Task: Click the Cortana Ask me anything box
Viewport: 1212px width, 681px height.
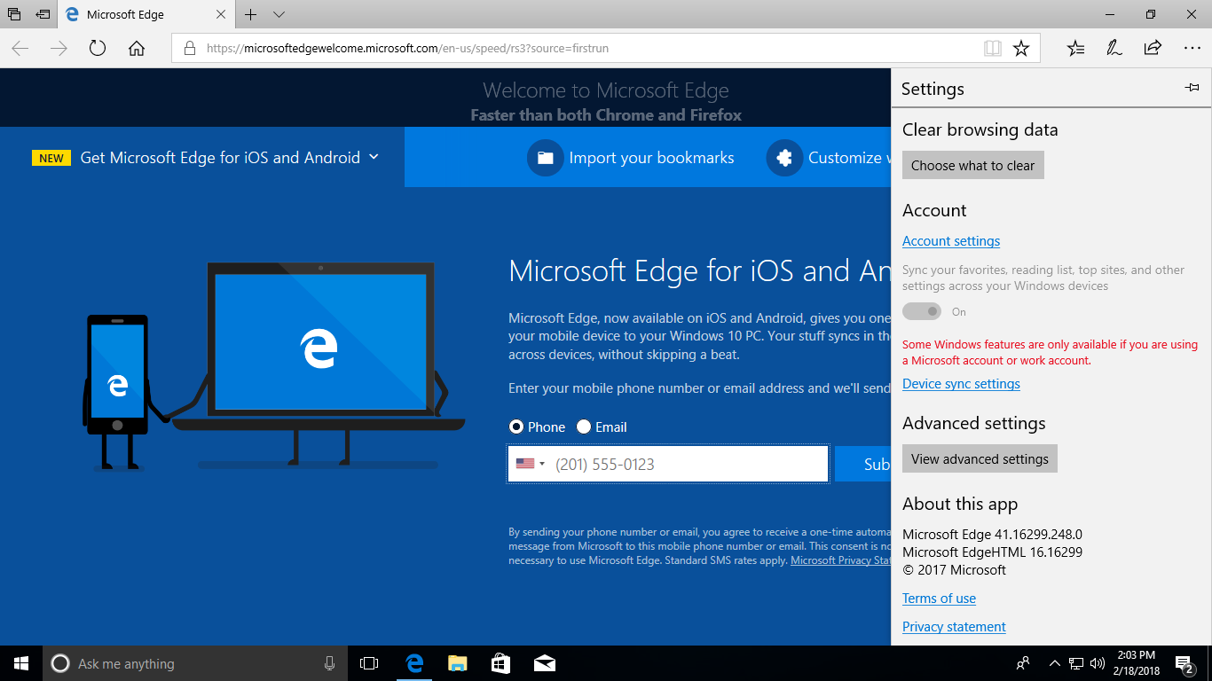Action: (x=195, y=663)
